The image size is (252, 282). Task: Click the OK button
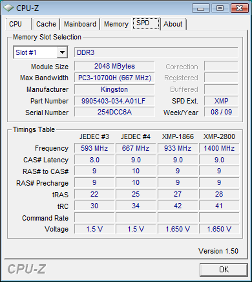pyautogui.click(x=224, y=270)
